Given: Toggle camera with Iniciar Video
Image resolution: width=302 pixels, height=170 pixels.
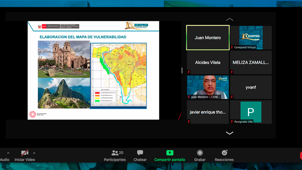Looking at the screenshot, I should click(x=25, y=155).
